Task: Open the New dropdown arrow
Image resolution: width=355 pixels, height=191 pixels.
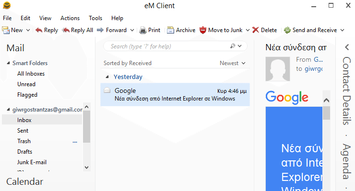Action: (28, 30)
